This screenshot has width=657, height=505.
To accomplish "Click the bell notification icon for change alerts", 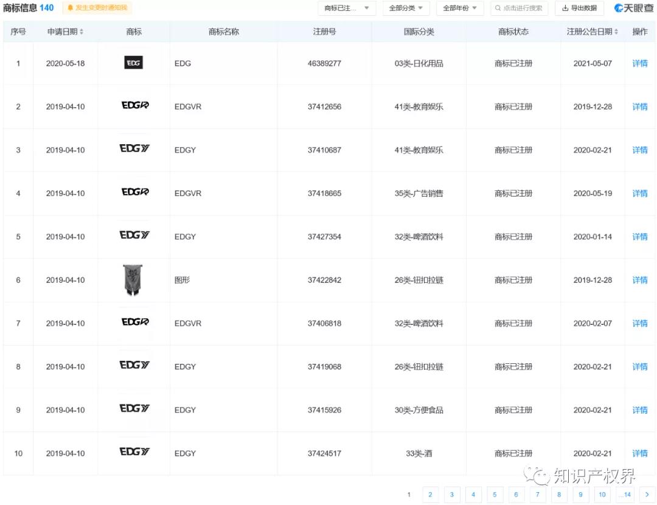I will (x=71, y=8).
